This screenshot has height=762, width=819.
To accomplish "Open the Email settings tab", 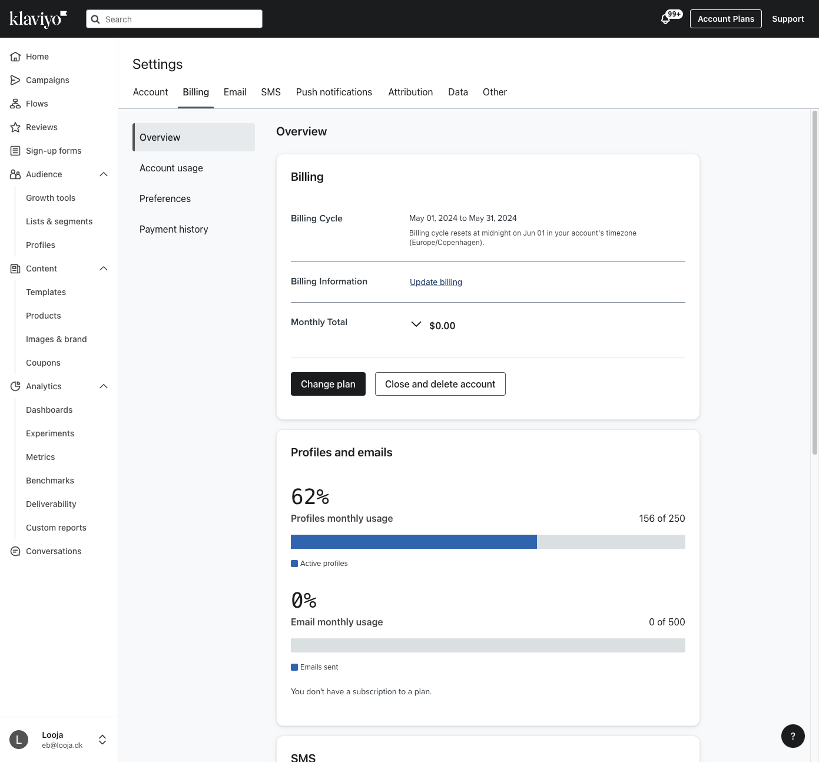I will (x=235, y=92).
